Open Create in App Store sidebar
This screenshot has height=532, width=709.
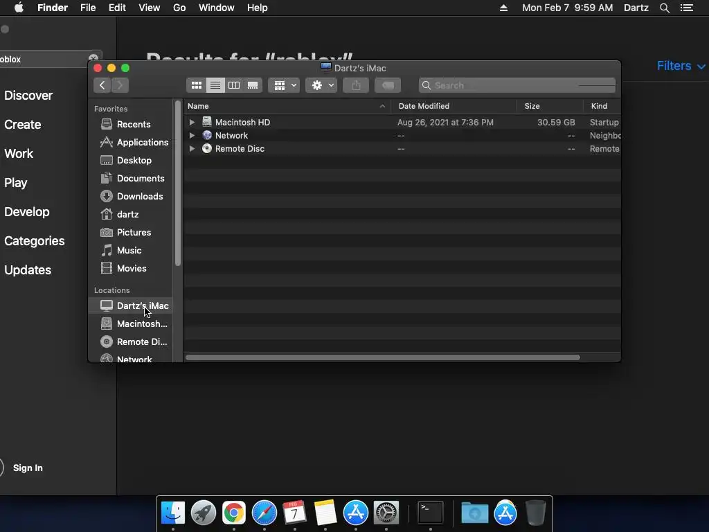pos(23,125)
